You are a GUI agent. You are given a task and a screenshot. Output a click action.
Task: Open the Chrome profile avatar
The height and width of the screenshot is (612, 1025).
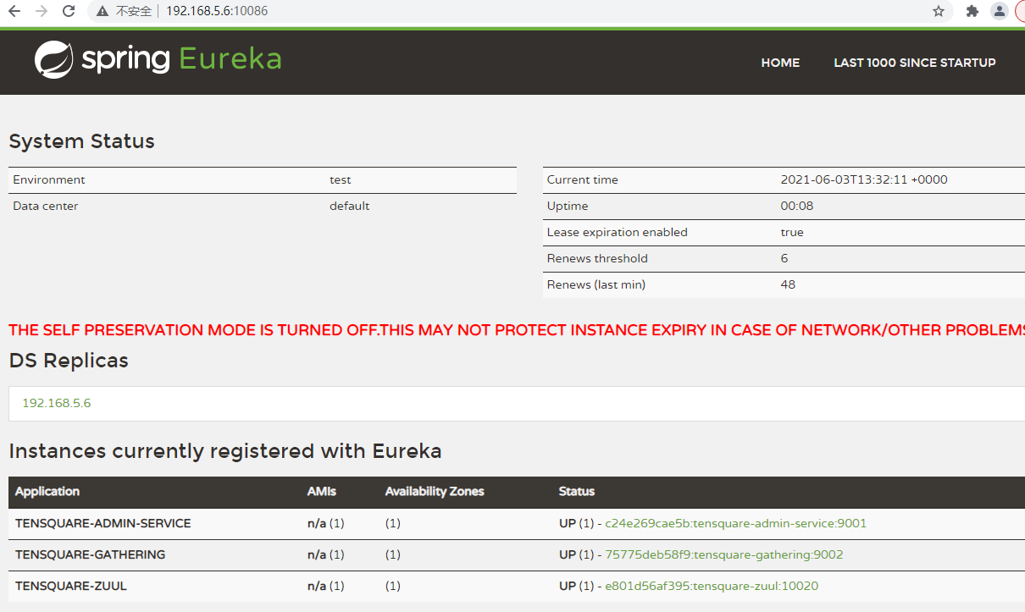tap(1000, 11)
